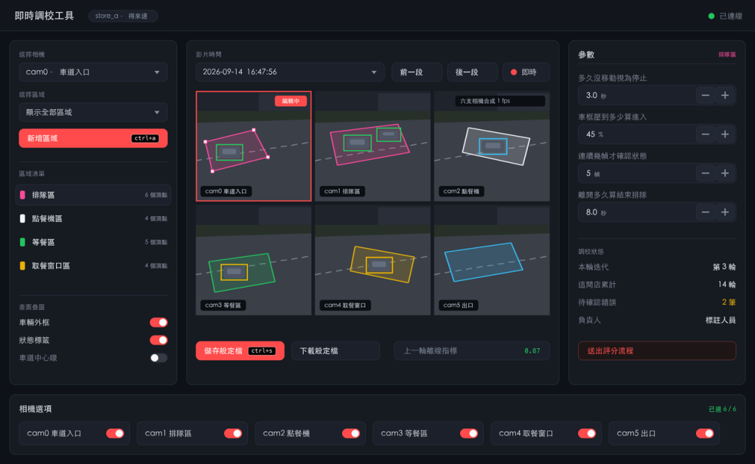
Task: Open the cam2 點餐機 camera view
Action: coord(492,146)
